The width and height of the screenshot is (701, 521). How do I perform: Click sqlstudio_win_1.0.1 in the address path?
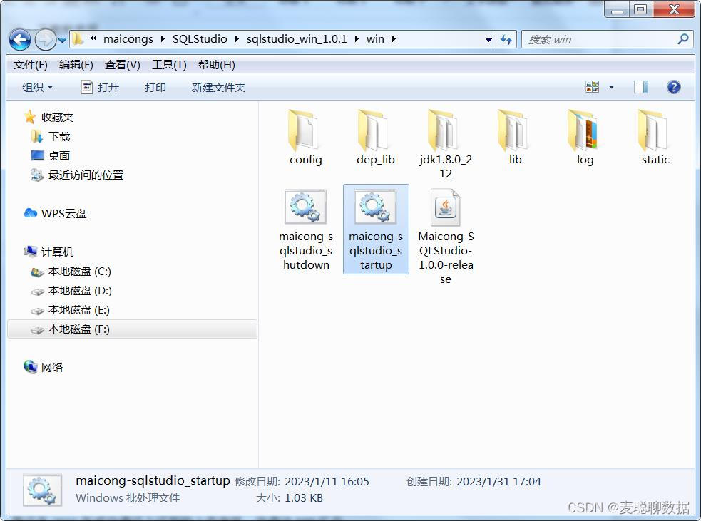[297, 39]
